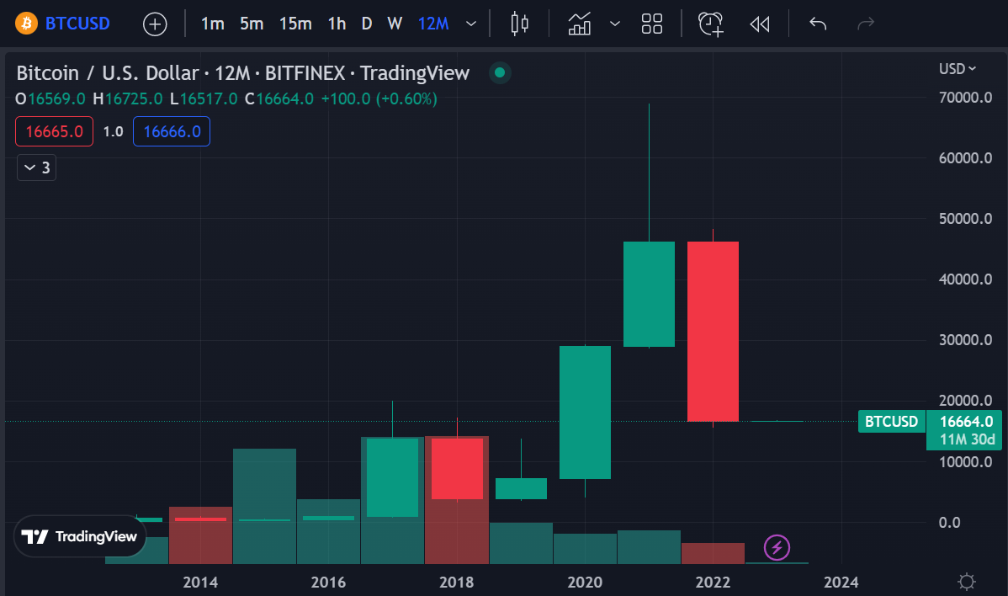The height and width of the screenshot is (596, 1008).
Task: Click the high value H16725.0
Action: [127, 99]
